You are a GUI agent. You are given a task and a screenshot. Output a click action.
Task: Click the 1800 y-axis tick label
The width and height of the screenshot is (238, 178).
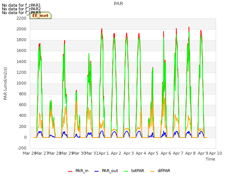tap(22, 40)
